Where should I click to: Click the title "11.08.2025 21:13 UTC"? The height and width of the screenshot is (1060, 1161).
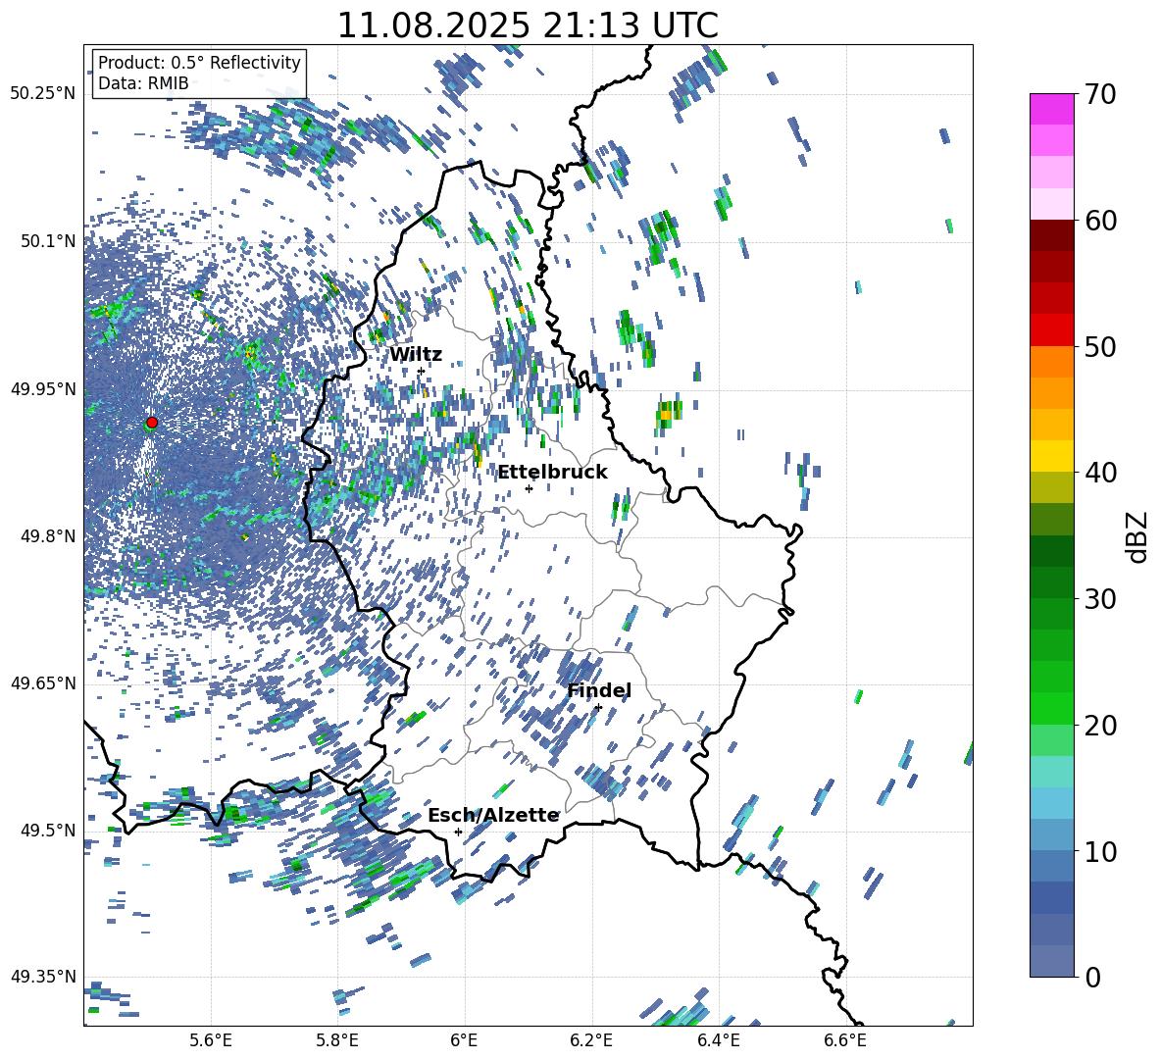click(528, 25)
